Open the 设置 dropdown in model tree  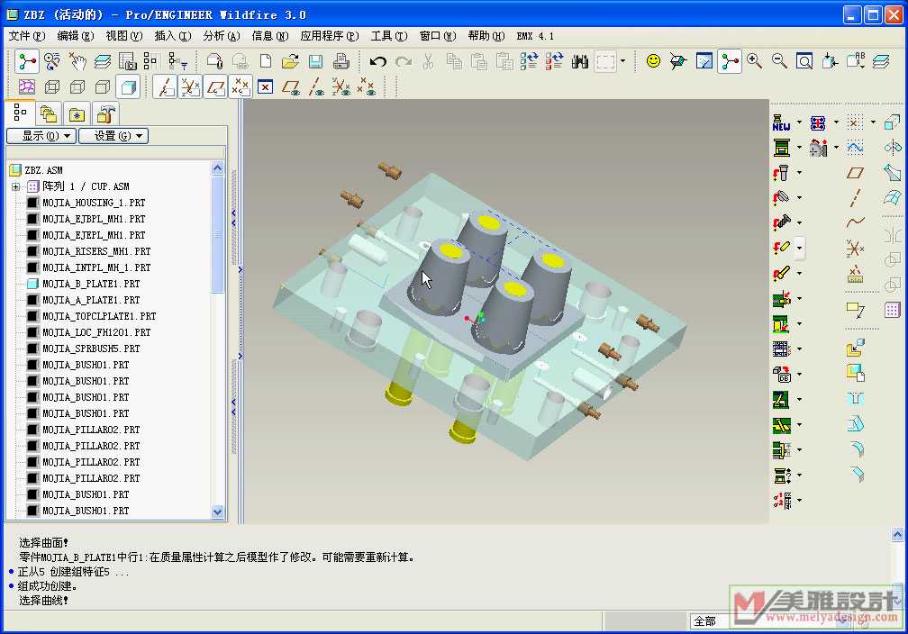coord(113,136)
